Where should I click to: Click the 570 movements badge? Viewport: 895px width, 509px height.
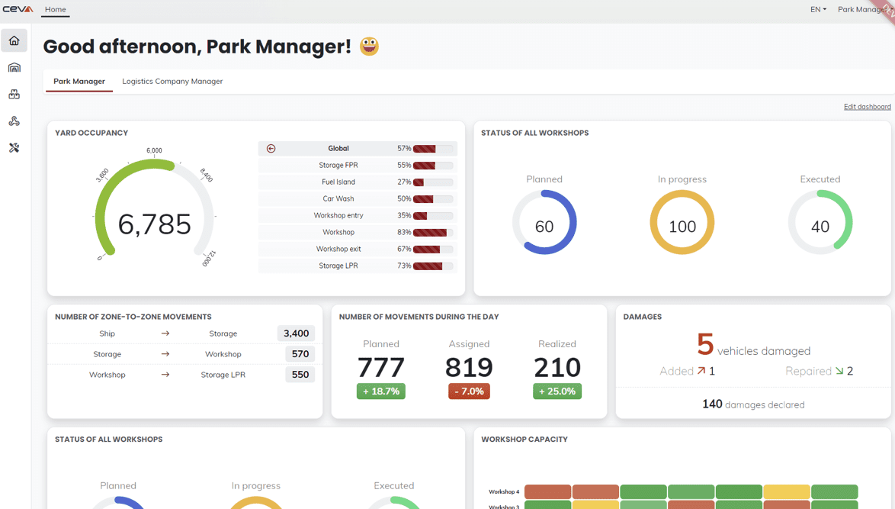300,354
